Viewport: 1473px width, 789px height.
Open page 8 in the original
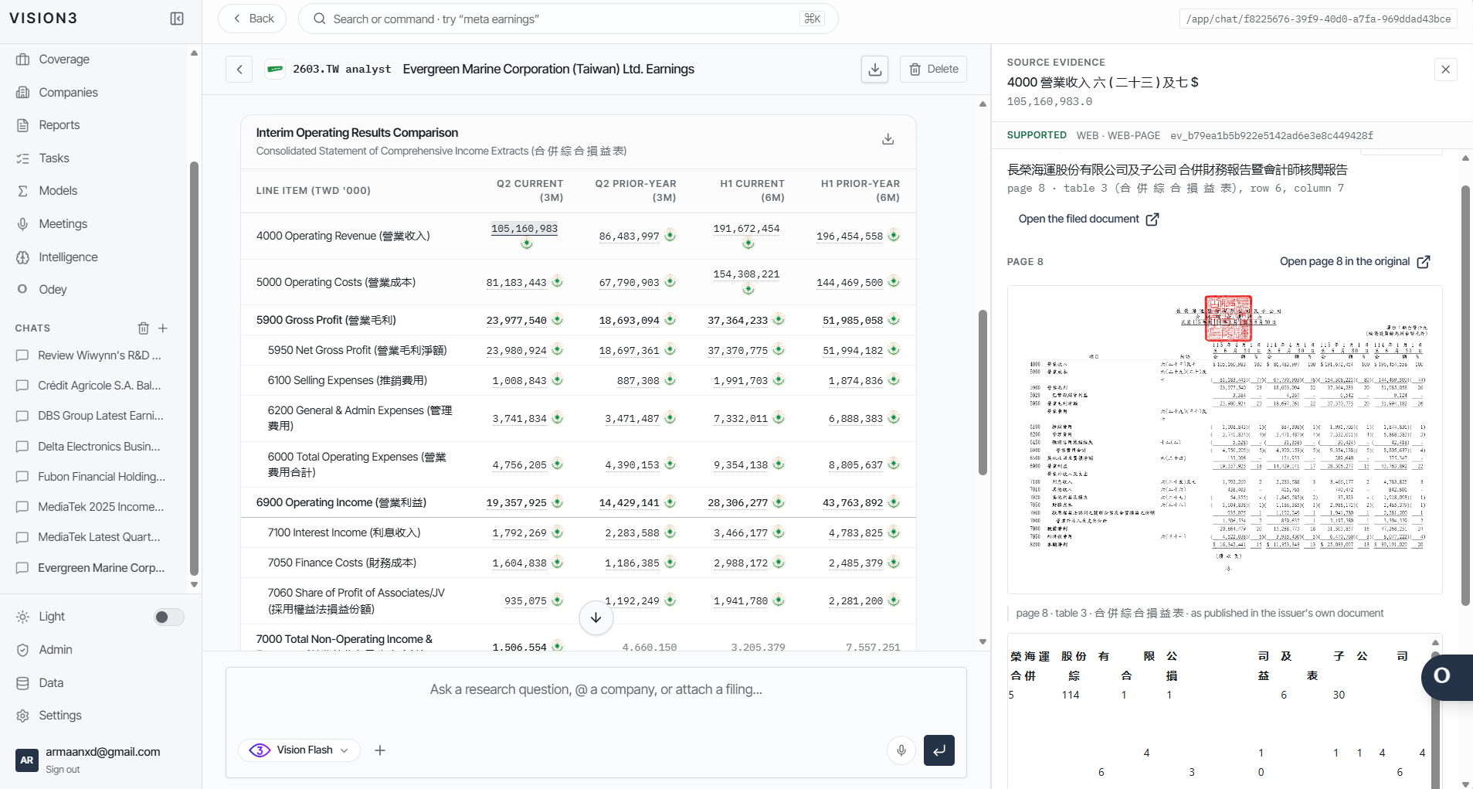[1355, 262]
